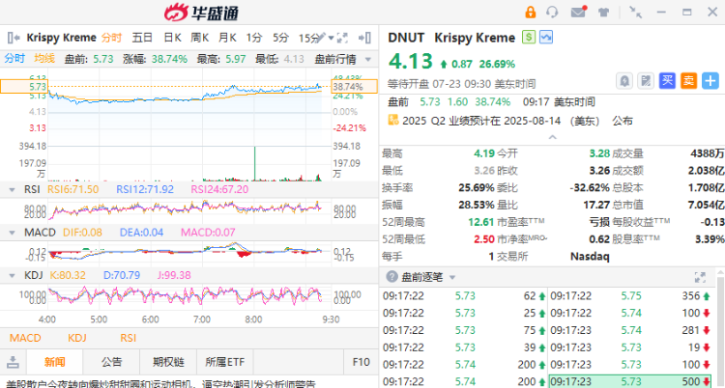The height and width of the screenshot is (388, 725).
Task: Click the J:99.38 KDJ value
Action: coord(174,275)
